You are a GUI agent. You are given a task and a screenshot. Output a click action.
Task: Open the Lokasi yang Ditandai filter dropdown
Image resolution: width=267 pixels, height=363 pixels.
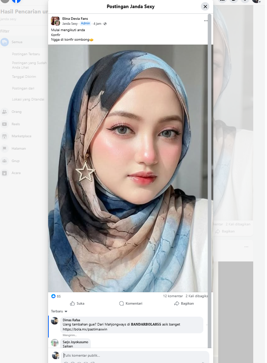click(x=28, y=99)
